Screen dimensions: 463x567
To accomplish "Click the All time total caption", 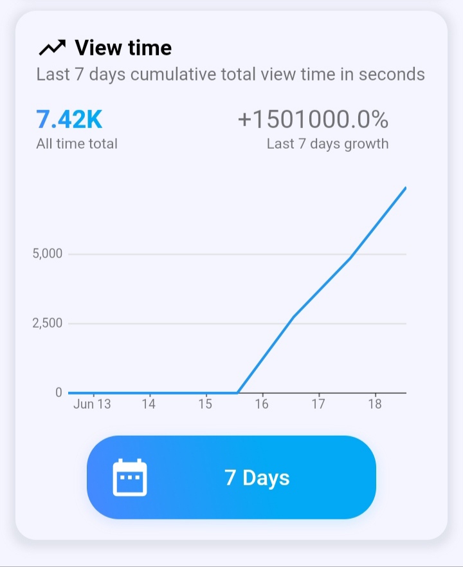I will pyautogui.click(x=77, y=144).
